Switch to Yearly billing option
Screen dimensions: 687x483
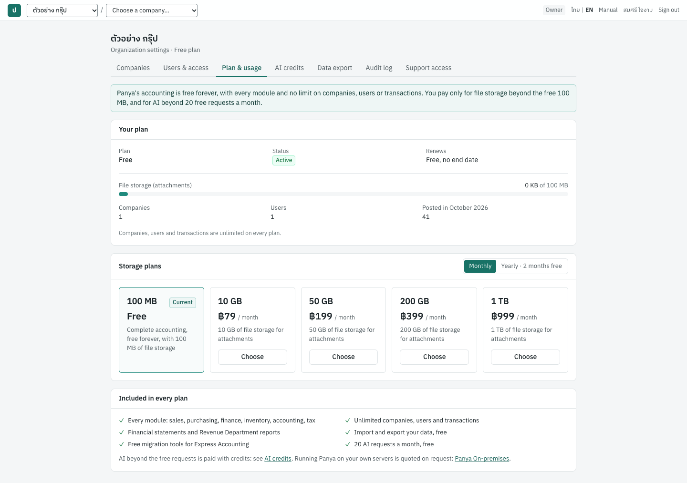tap(531, 266)
